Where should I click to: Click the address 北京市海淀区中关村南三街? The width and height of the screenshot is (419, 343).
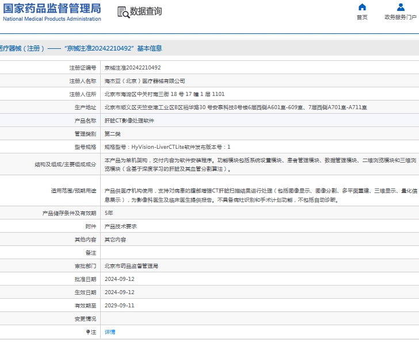point(165,94)
